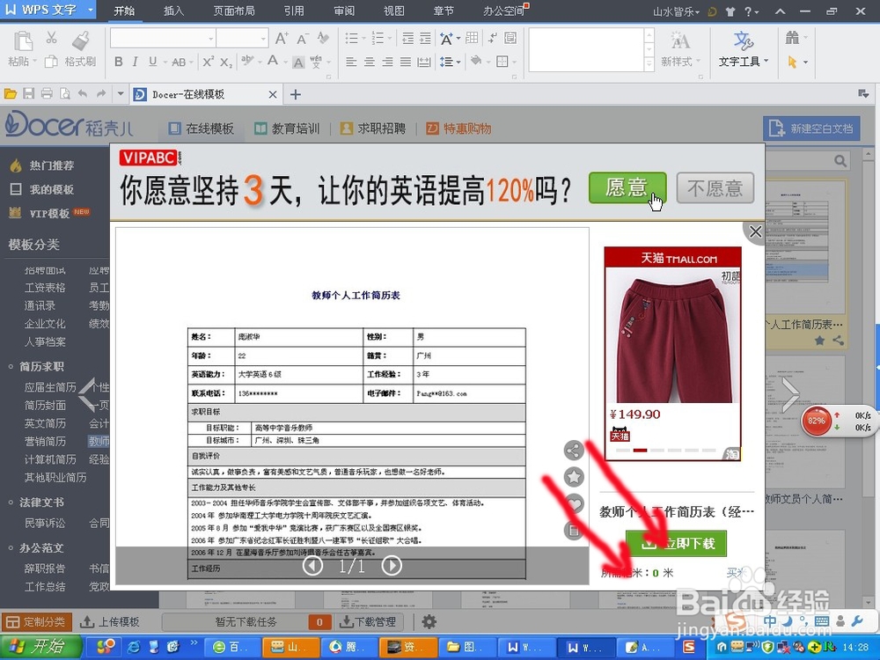
Task: Select 热门推荐 in the sidebar
Action: 51,165
